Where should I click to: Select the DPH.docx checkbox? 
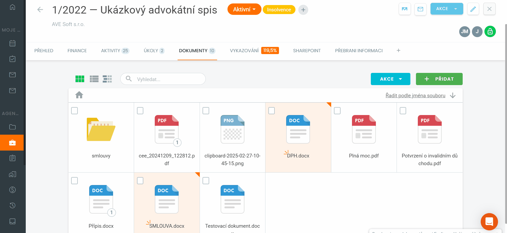(x=272, y=111)
